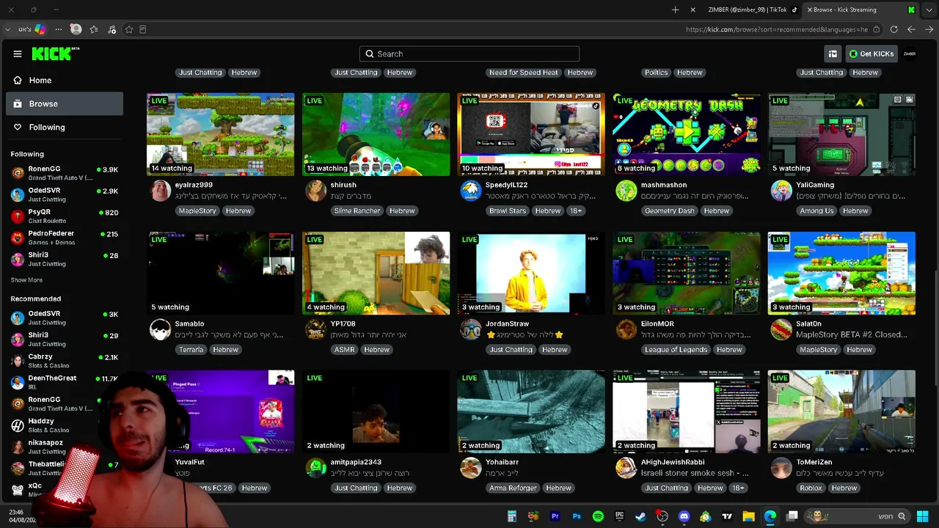Open Spotify from the taskbar

coord(598,516)
